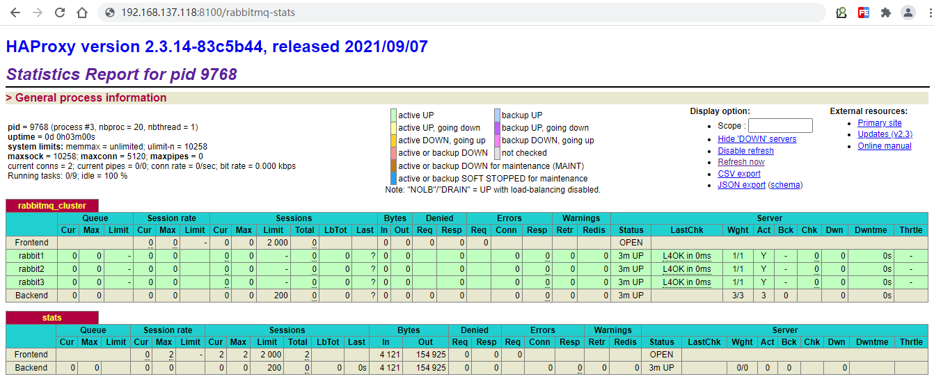Click the rabbit1 server name
This screenshot has height=379, width=934.
[32, 256]
